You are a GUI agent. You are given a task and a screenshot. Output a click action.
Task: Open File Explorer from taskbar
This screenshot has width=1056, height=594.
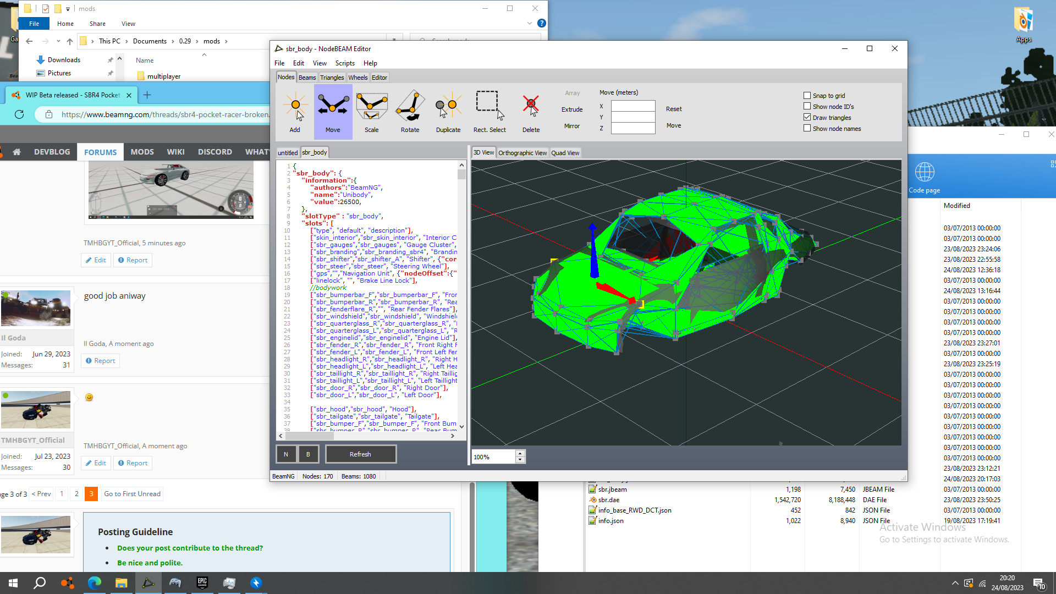tap(121, 583)
